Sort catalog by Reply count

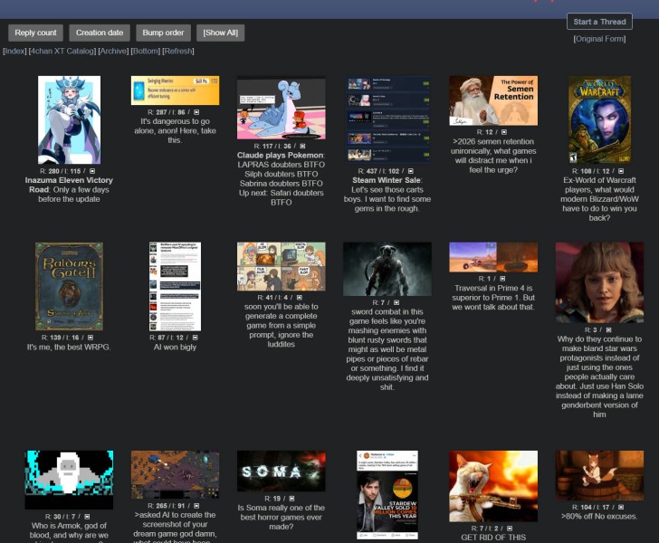tap(35, 33)
